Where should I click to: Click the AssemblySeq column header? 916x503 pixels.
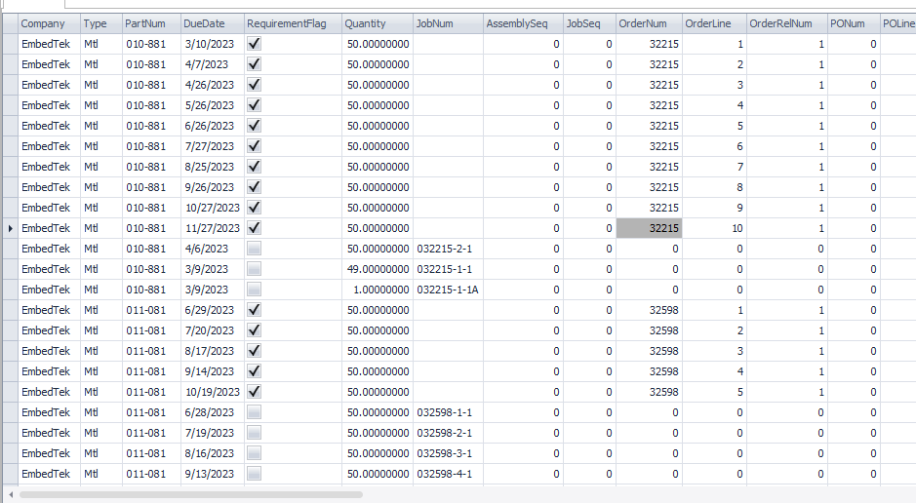click(523, 24)
